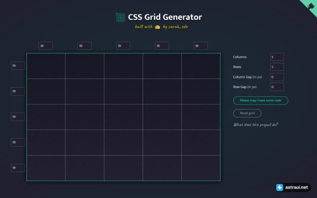Image resolution: width=317 pixels, height=198 pixels.
Task: Open 'What does this project do?' link
Action: click(x=256, y=124)
